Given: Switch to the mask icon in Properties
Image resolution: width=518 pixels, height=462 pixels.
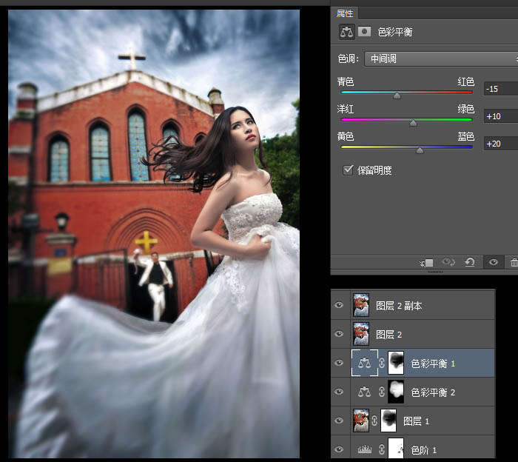Looking at the screenshot, I should pyautogui.click(x=364, y=32).
